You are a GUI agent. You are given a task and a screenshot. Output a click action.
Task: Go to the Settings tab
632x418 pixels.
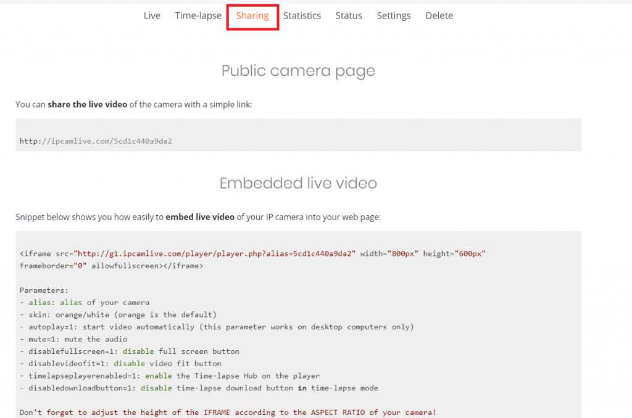393,15
